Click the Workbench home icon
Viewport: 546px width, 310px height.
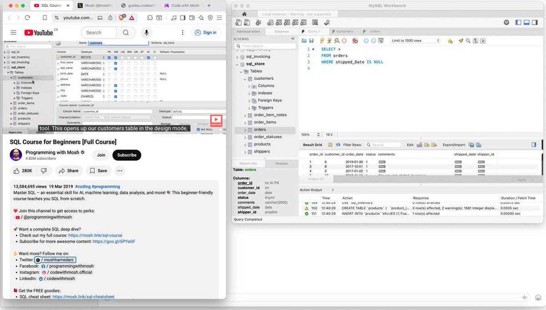(x=244, y=14)
